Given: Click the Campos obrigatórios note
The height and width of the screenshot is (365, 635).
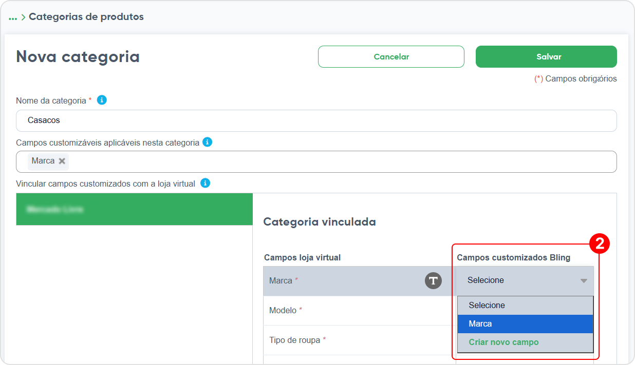Looking at the screenshot, I should pos(576,79).
